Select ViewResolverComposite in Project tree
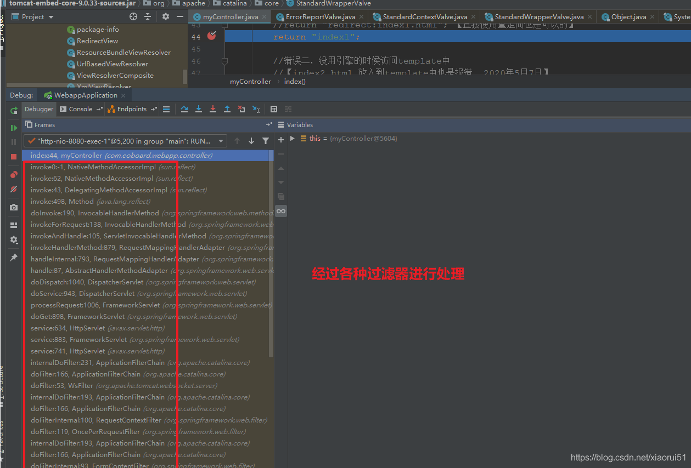The image size is (691, 468). point(110,75)
